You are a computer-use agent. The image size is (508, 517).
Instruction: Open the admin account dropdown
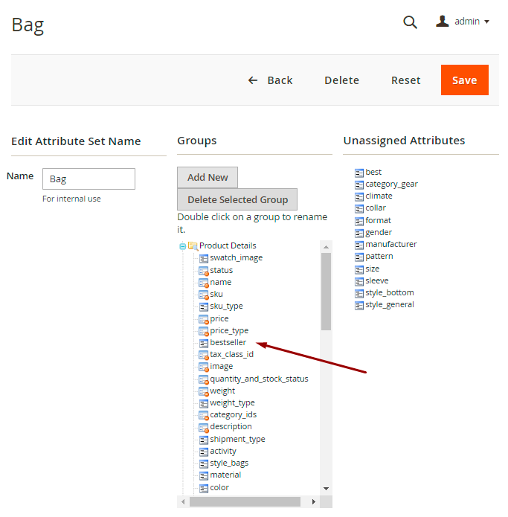pos(463,22)
